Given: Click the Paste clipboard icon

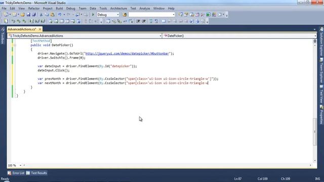Looking at the screenshot, I should [53, 15].
